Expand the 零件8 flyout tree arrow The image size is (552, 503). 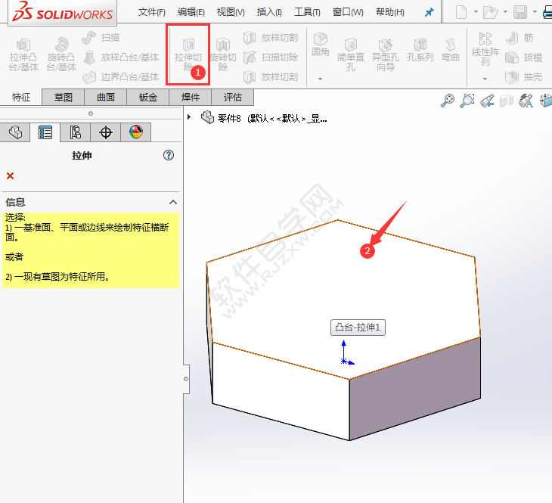[x=189, y=117]
